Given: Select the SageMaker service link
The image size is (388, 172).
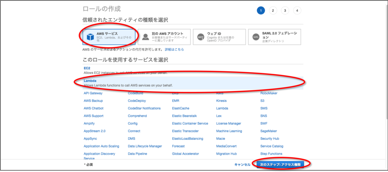Looking at the screenshot, I should tap(269, 131).
